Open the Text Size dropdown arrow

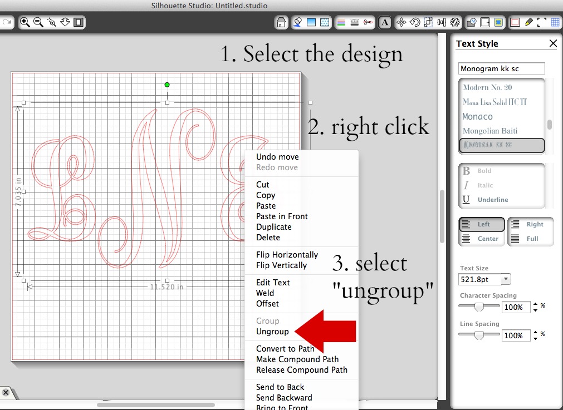pos(506,279)
